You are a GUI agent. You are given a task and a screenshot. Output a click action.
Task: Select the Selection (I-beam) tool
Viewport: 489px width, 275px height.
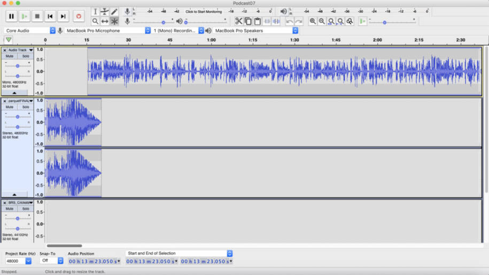click(95, 12)
